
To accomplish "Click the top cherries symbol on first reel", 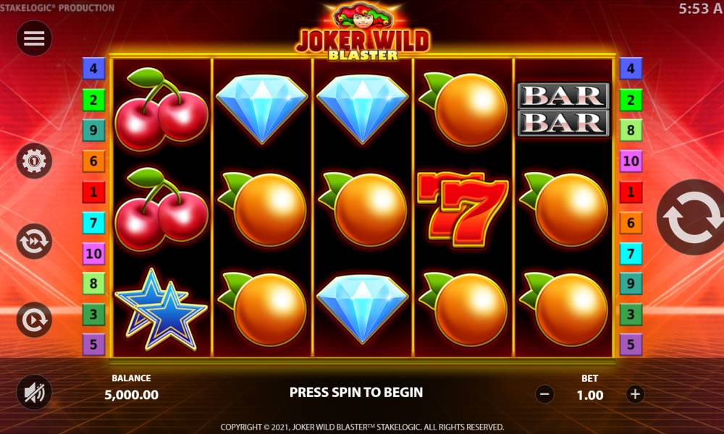I will 161,109.
